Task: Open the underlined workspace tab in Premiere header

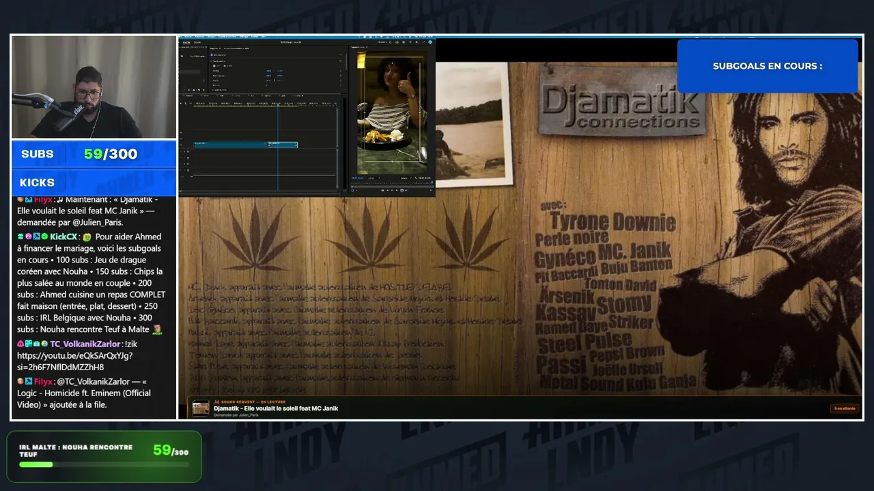Action: click(x=186, y=42)
